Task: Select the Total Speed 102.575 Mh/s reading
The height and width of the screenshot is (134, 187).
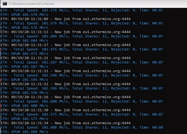Action: 56,114
